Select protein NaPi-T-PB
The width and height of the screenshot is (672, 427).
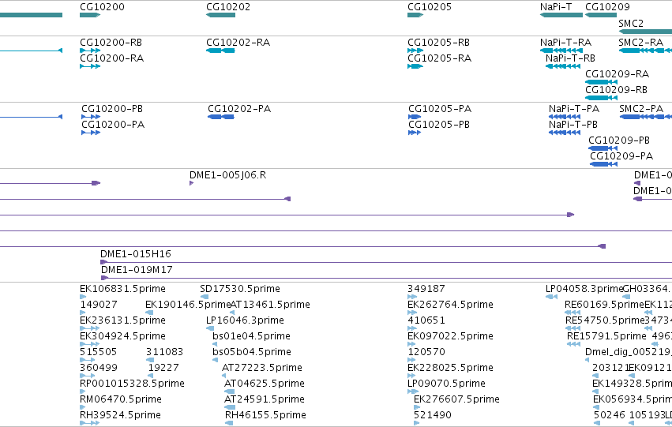click(x=565, y=133)
